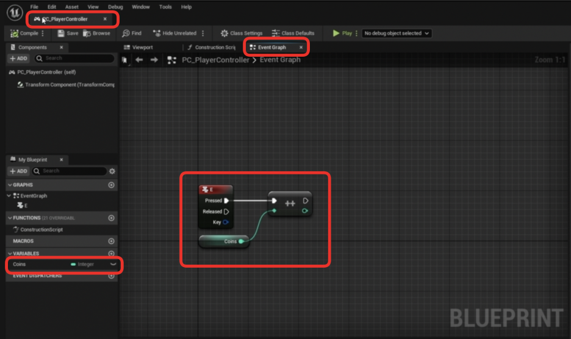Save the blueprint
The height and width of the screenshot is (339, 571).
pos(68,33)
